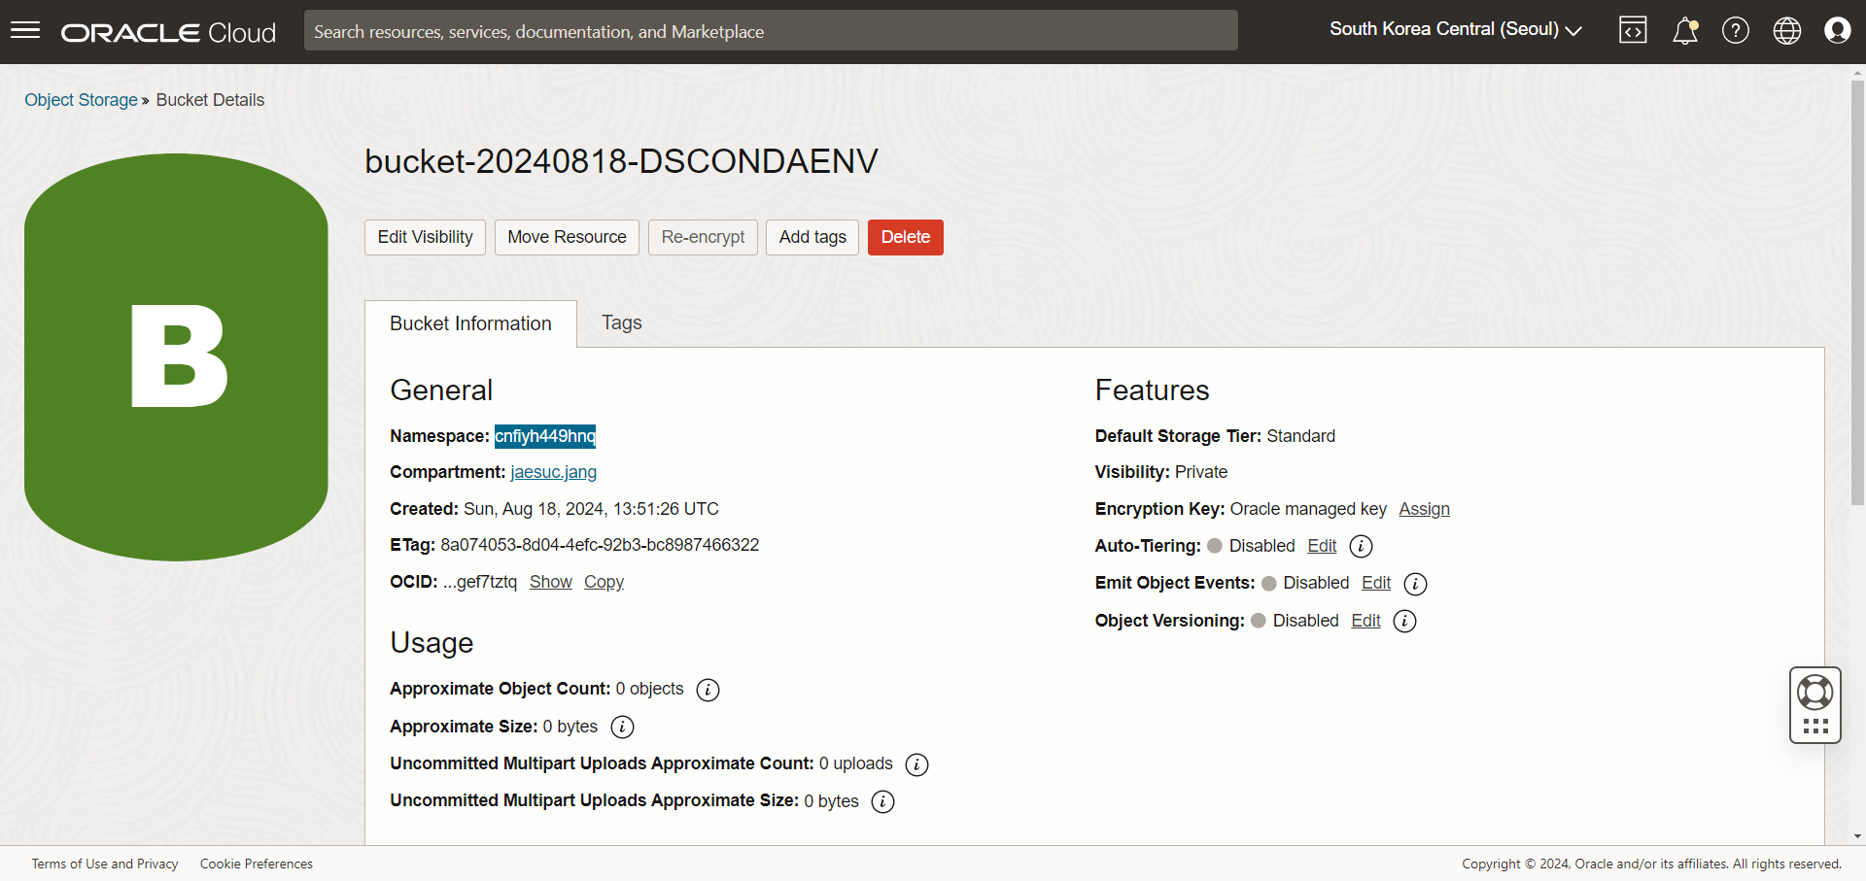Open the jaesuc.jang compartment link
This screenshot has width=1866, height=881.
[553, 472]
